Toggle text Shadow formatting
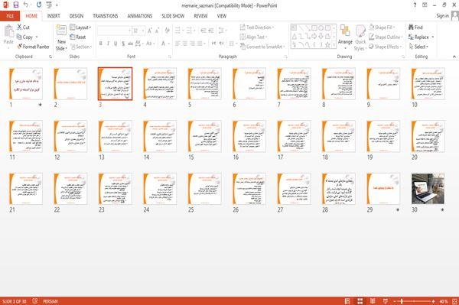Viewport: 459px width, 305px height. (x=123, y=44)
